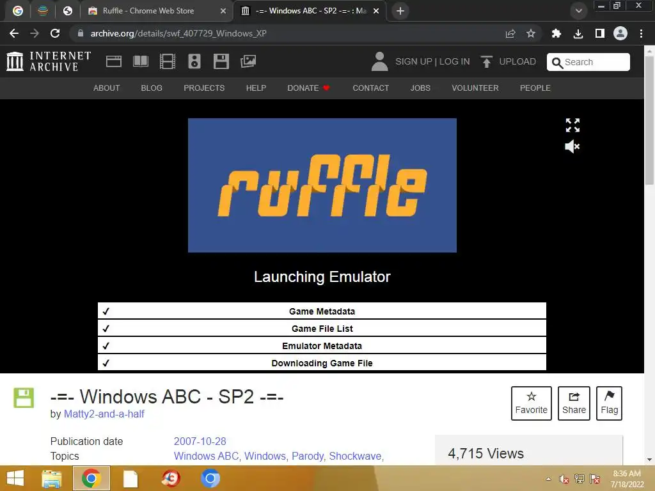Click the Chrome extensions puzzle icon

(556, 33)
